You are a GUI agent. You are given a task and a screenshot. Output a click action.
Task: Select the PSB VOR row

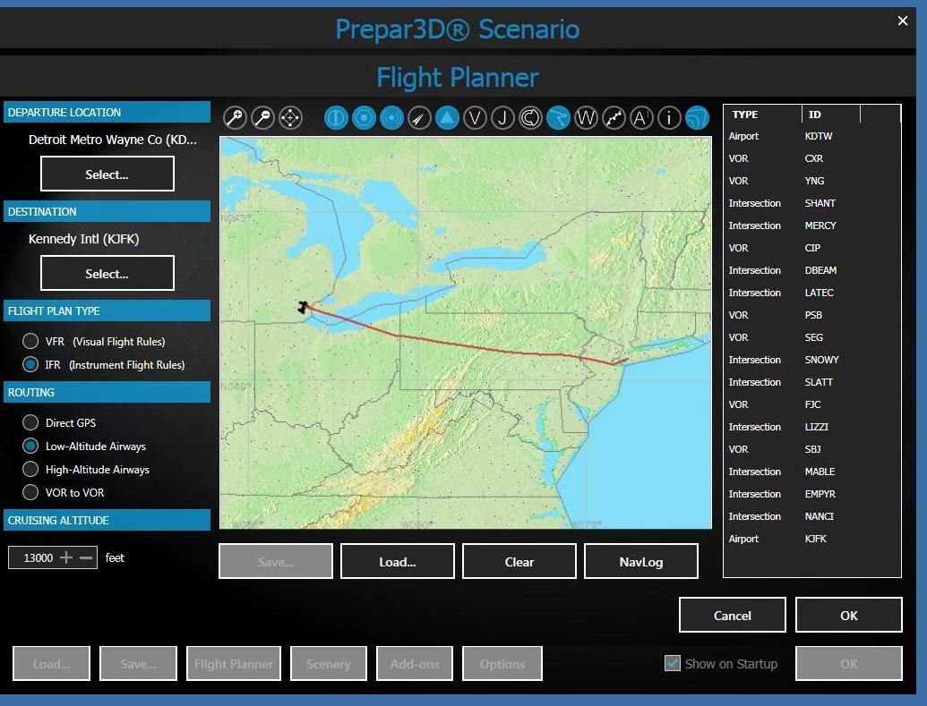click(811, 315)
